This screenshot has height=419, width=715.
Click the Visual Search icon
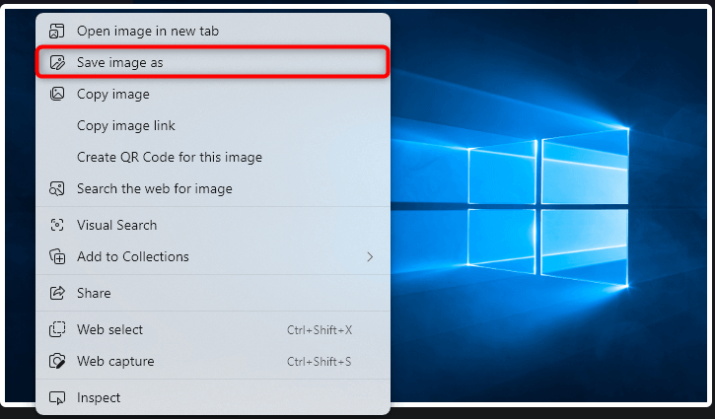click(x=57, y=225)
